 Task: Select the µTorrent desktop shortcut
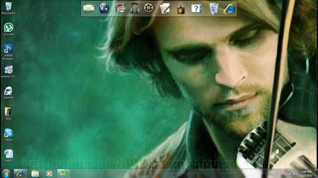(x=8, y=29)
